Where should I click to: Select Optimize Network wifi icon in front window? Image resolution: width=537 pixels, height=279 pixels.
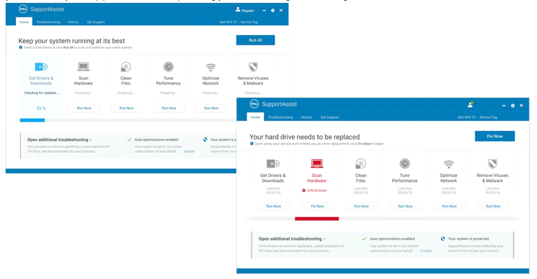click(448, 165)
